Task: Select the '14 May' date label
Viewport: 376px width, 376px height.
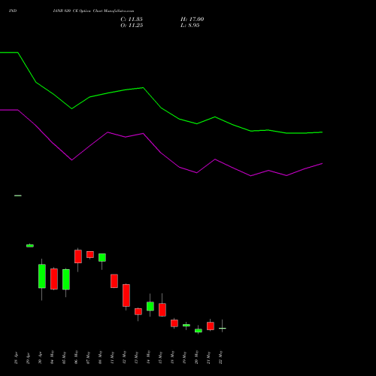Action: click(148, 357)
